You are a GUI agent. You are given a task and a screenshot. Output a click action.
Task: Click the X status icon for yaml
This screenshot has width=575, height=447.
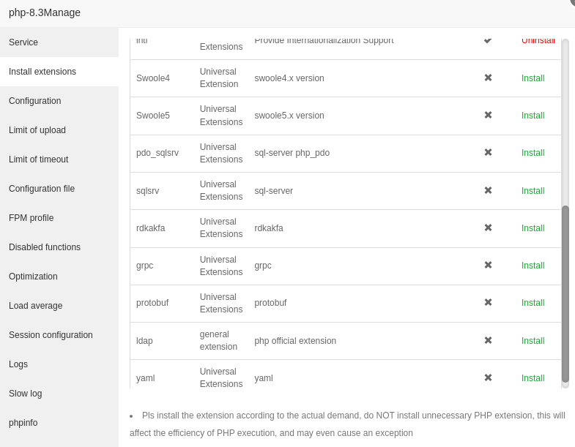pos(488,377)
